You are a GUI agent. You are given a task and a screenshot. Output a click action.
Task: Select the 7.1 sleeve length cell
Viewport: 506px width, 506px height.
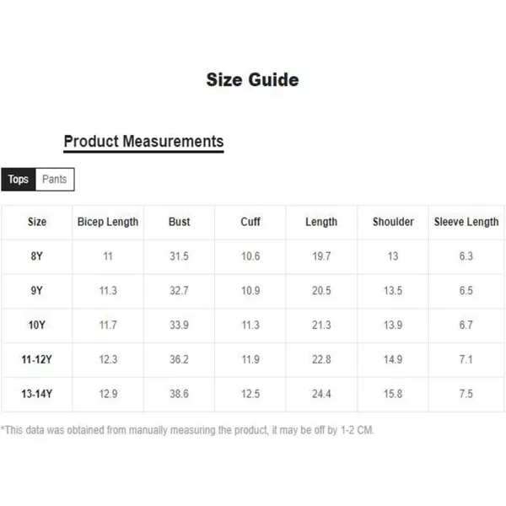coord(466,359)
